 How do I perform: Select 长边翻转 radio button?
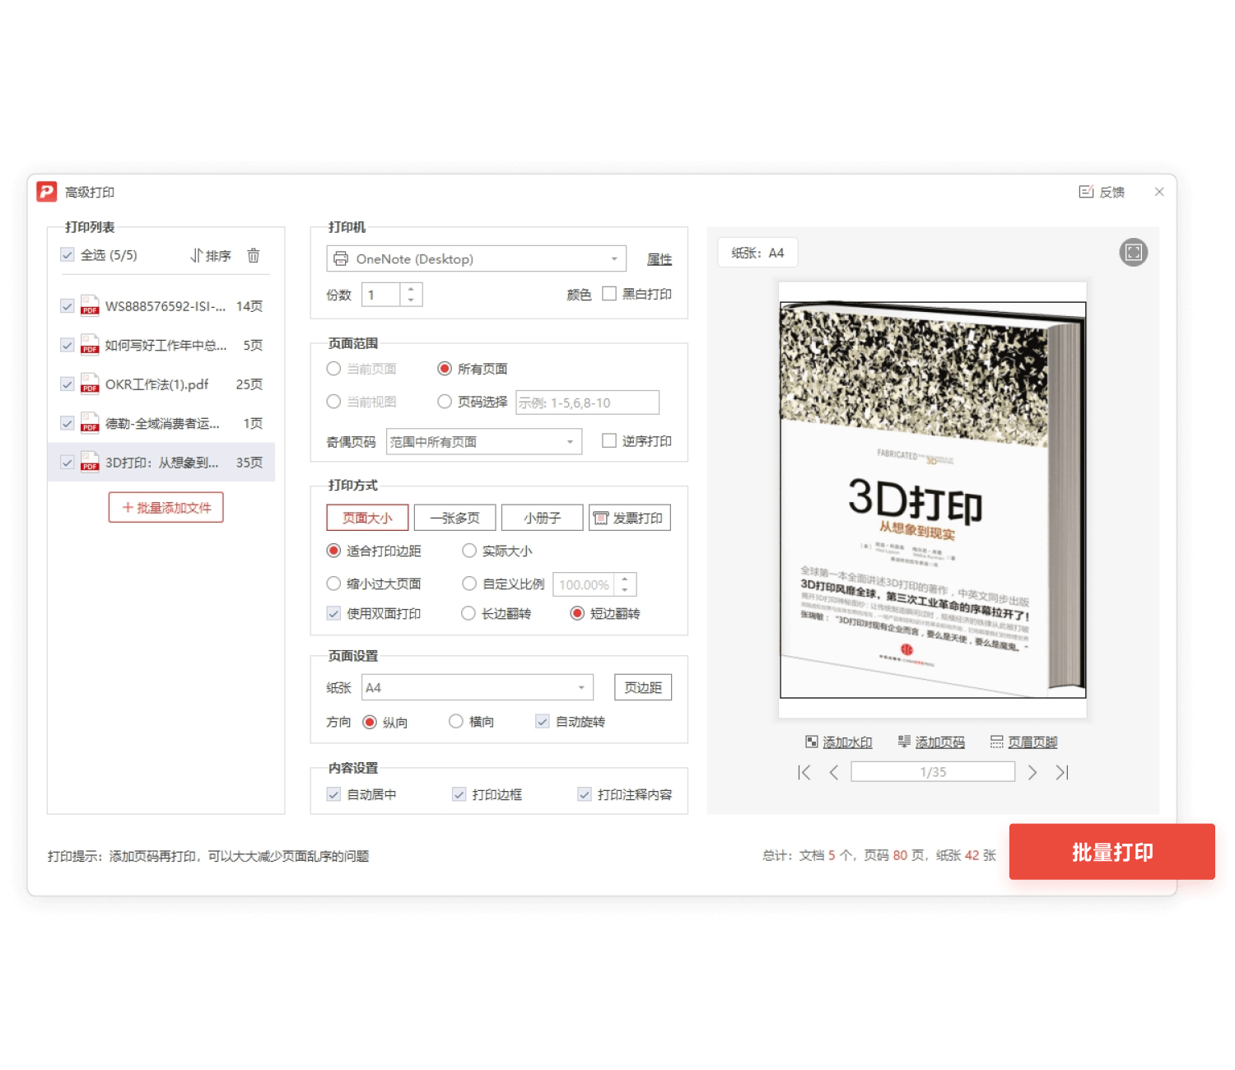click(468, 613)
